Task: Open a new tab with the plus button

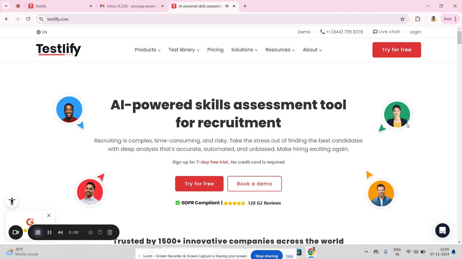Action: pyautogui.click(x=245, y=6)
